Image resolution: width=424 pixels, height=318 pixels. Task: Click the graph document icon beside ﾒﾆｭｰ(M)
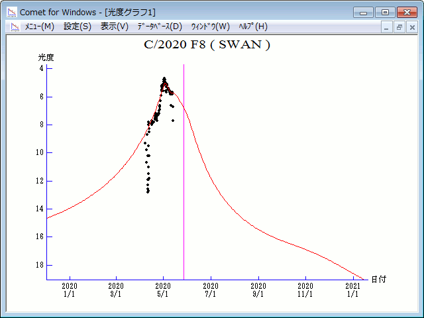[13, 27]
